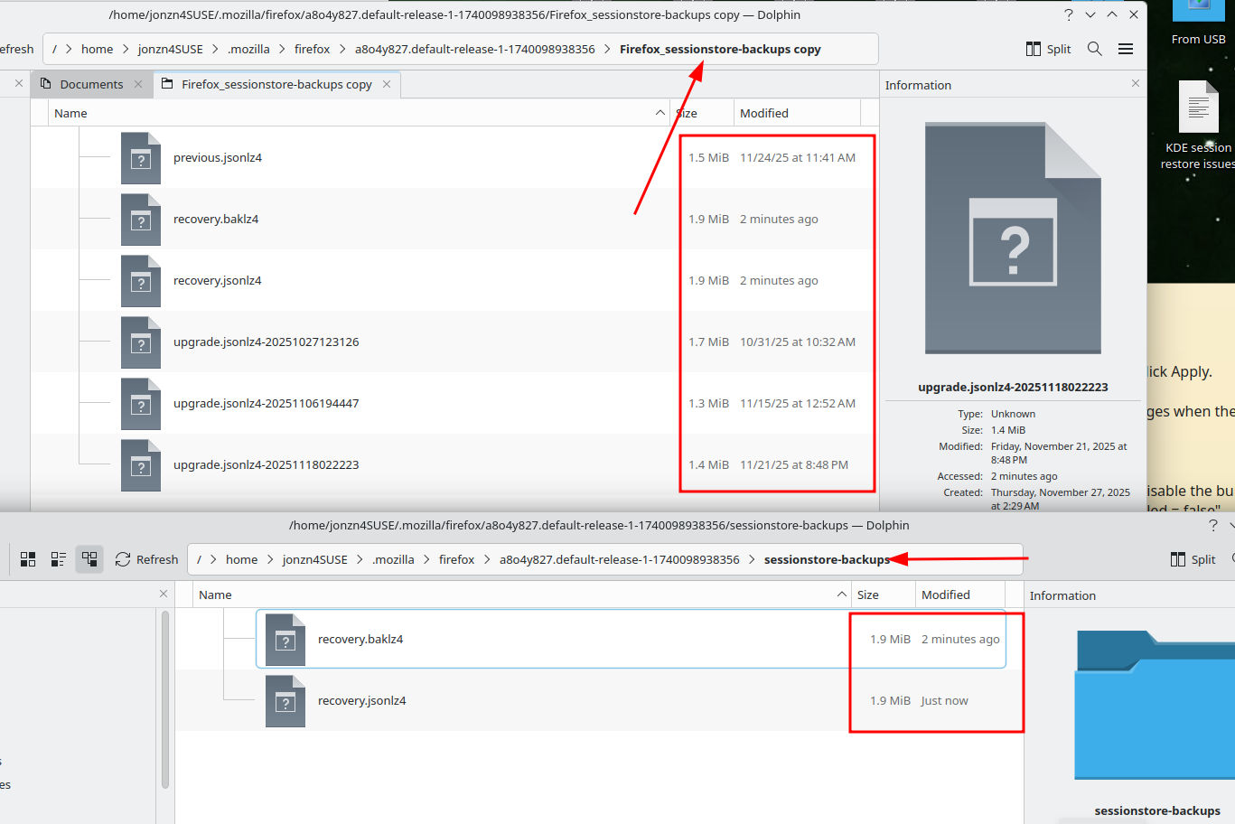Viewport: 1235px width, 824px height.
Task: Select recovery.jsonlz4 file name in upper window
Action: tap(218, 281)
